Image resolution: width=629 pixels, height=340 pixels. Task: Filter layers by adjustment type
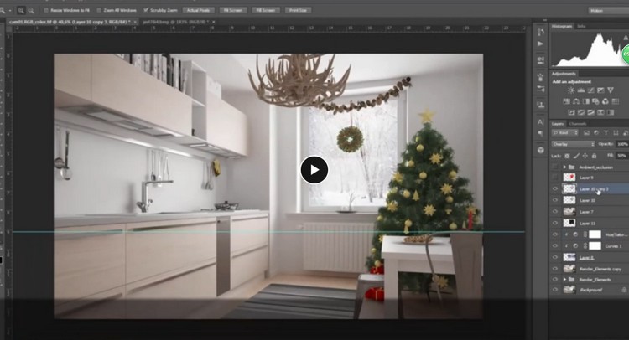596,133
